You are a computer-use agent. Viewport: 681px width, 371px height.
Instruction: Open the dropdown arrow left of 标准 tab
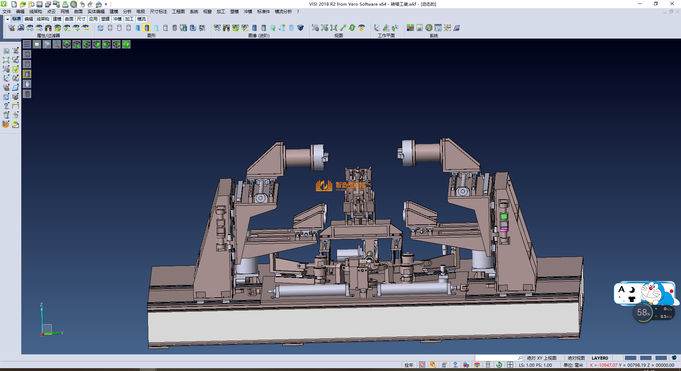tap(7, 19)
